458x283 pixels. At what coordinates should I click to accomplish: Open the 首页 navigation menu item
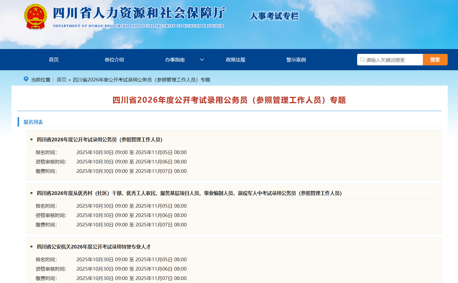[54, 60]
